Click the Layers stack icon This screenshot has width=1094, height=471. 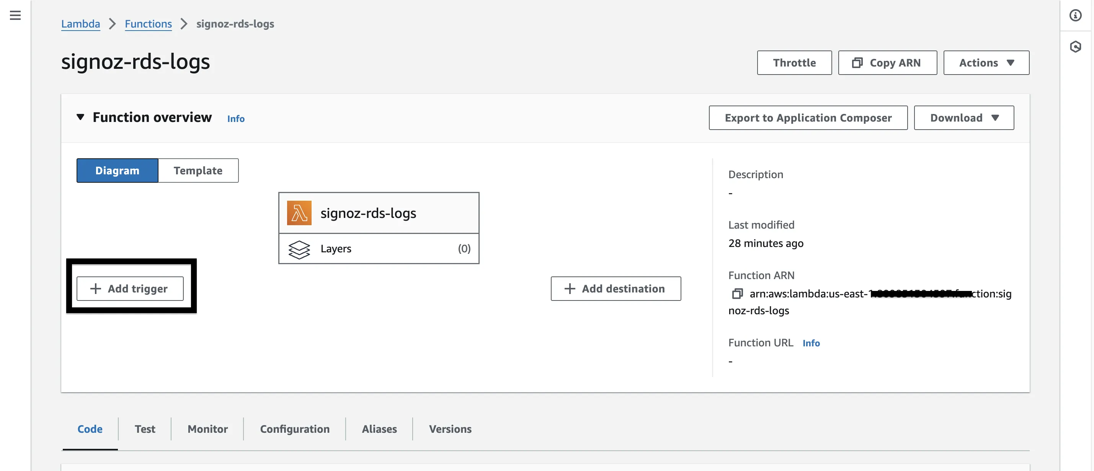pos(299,249)
